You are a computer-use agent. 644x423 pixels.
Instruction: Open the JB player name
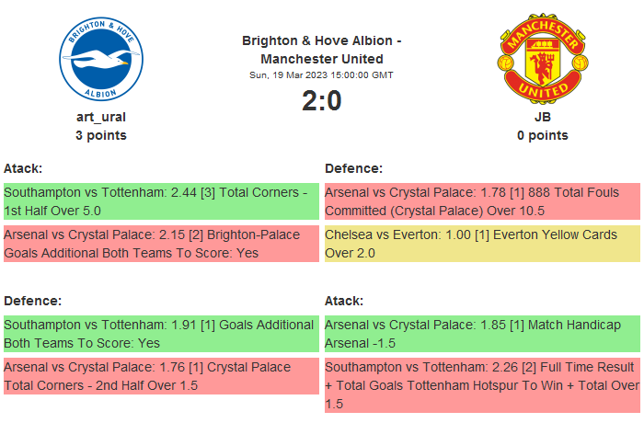point(542,117)
